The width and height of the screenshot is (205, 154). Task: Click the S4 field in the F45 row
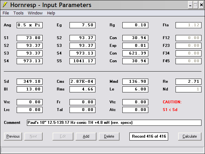pos(29,61)
